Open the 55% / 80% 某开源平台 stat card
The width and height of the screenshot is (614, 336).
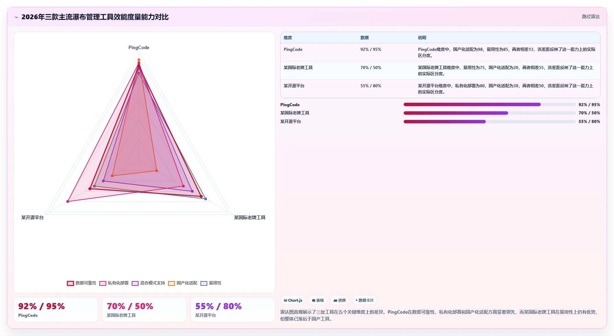click(233, 310)
